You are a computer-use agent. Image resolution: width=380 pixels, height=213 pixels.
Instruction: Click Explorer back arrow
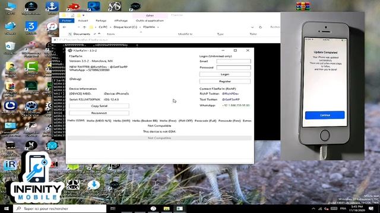tap(64, 27)
